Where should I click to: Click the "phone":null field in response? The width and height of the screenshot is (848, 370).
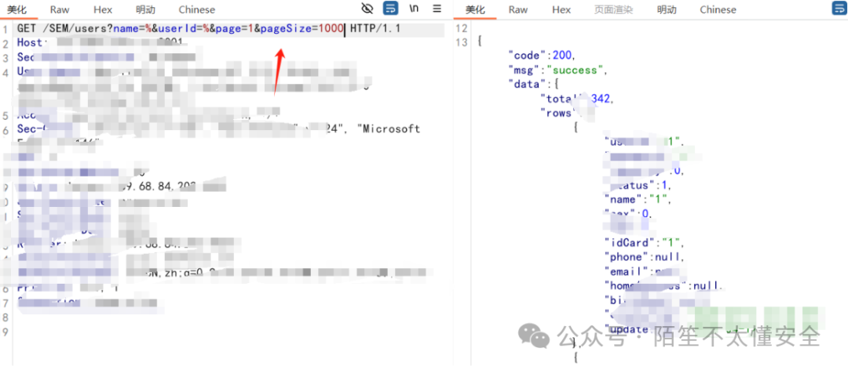(645, 257)
